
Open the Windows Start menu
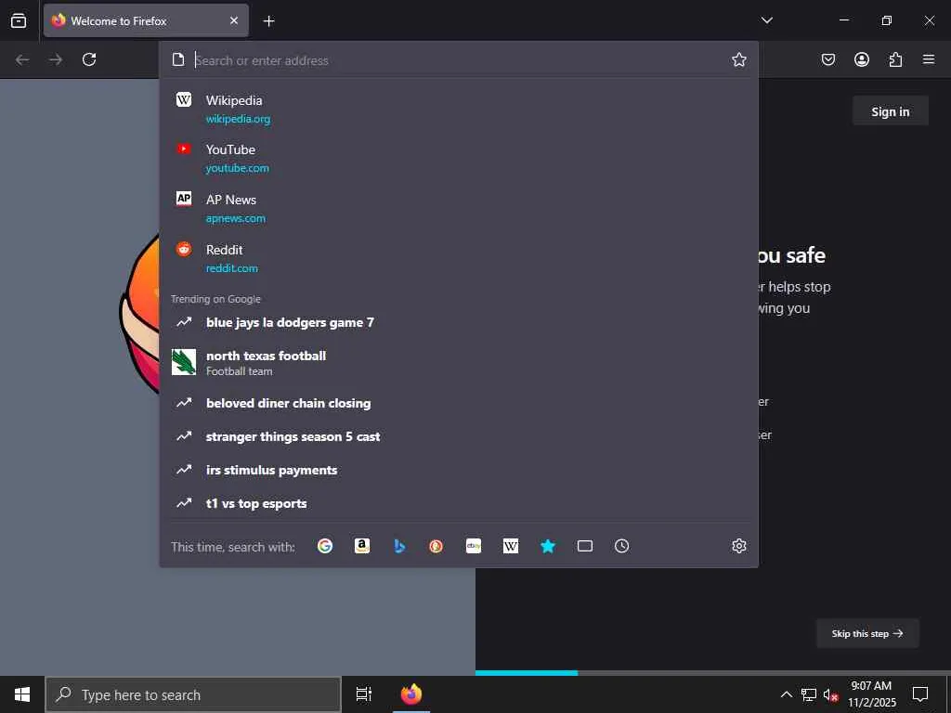pyautogui.click(x=22, y=694)
